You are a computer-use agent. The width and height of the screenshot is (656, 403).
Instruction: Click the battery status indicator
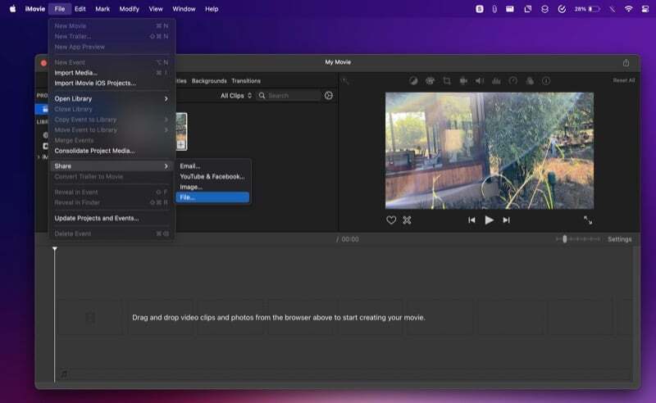point(587,9)
